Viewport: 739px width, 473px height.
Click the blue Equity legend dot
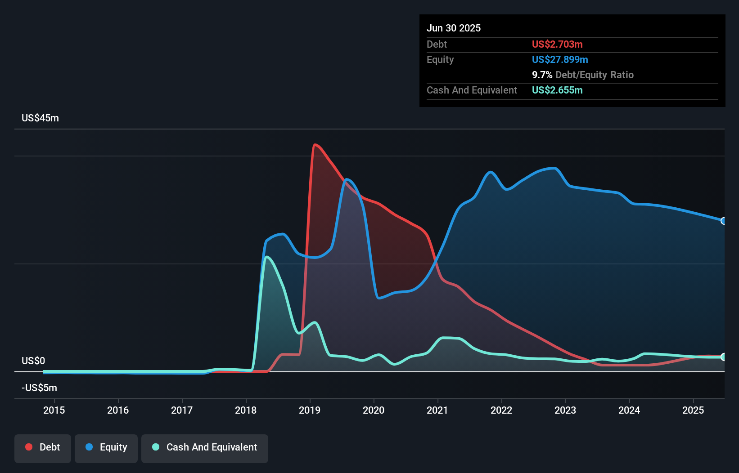pyautogui.click(x=89, y=447)
